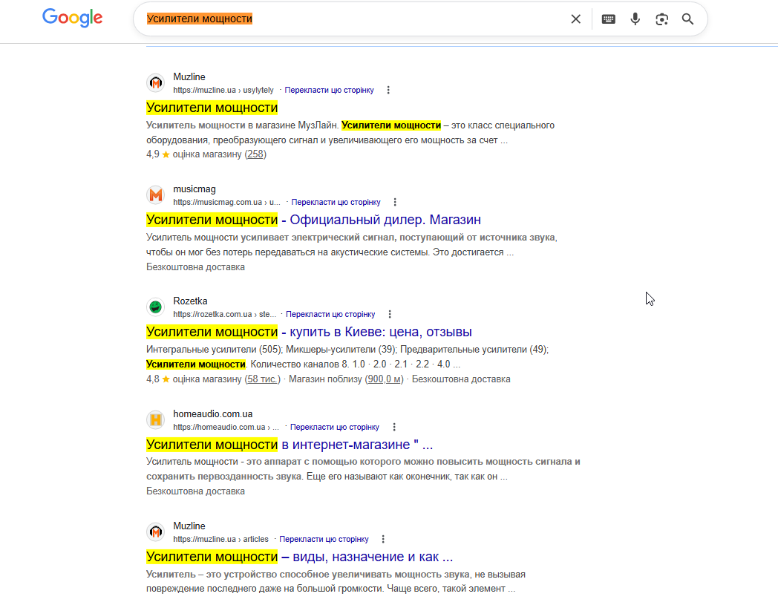Click the Muzline favicon of usylytely result
The image size is (778, 605).
pyautogui.click(x=156, y=83)
